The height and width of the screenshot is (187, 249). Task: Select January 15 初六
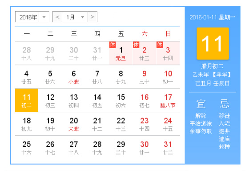(121, 100)
